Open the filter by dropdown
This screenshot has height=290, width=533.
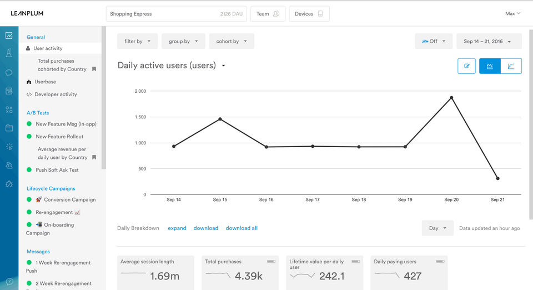point(137,41)
